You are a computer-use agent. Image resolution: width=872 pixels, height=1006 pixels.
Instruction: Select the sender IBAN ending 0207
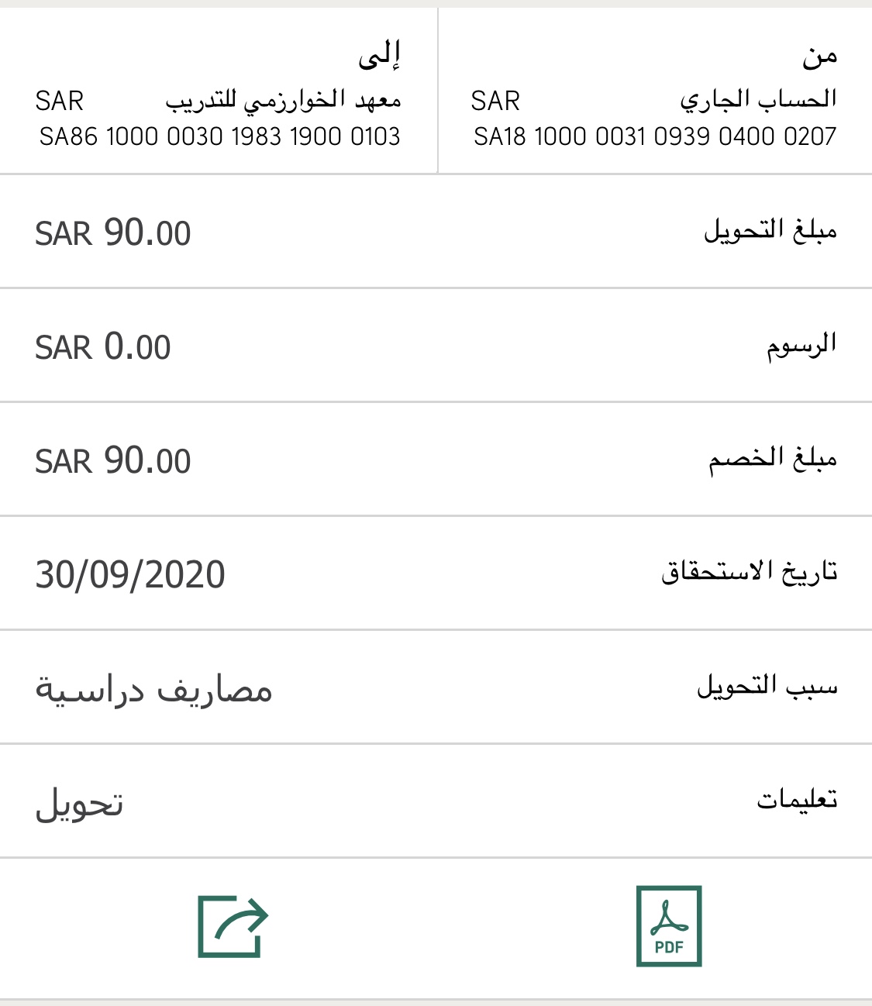655,137
